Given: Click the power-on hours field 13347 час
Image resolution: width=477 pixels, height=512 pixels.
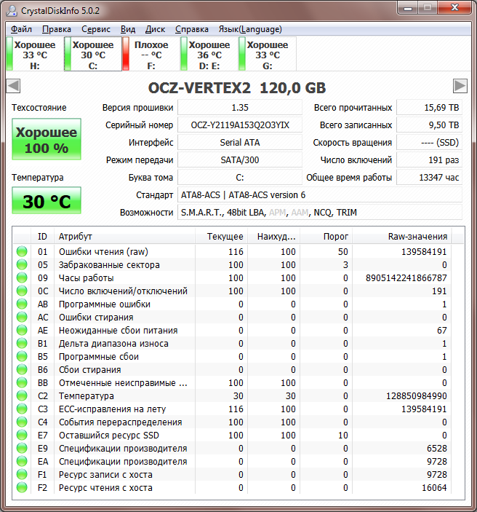Looking at the screenshot, I should 429,177.
